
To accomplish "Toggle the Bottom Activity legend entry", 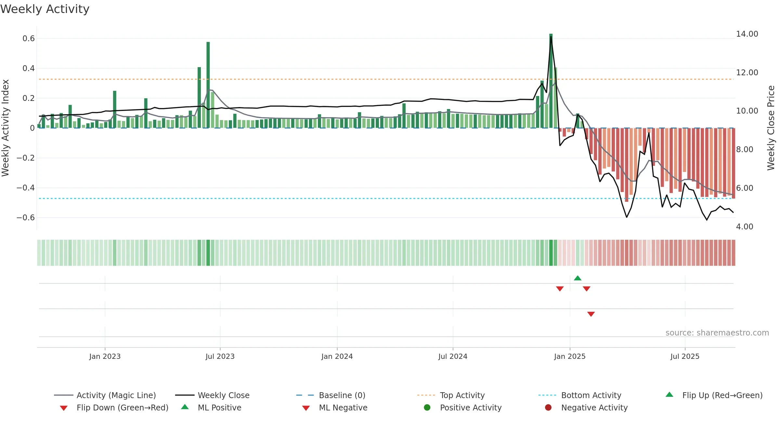I will (580, 395).
